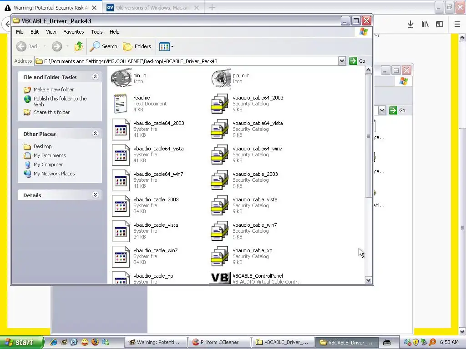The image size is (466, 349).
Task: Select vbaudio_cable_win7 system file icon
Action: click(x=121, y=257)
